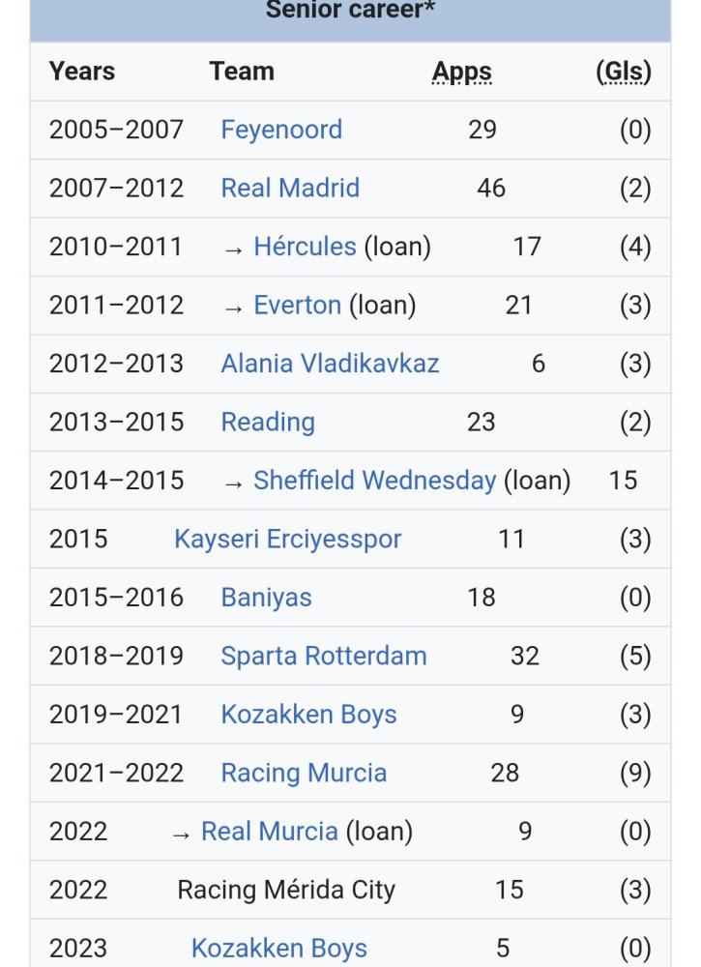Follow the Hércules loan link
This screenshot has width=701, height=967.
pos(305,247)
